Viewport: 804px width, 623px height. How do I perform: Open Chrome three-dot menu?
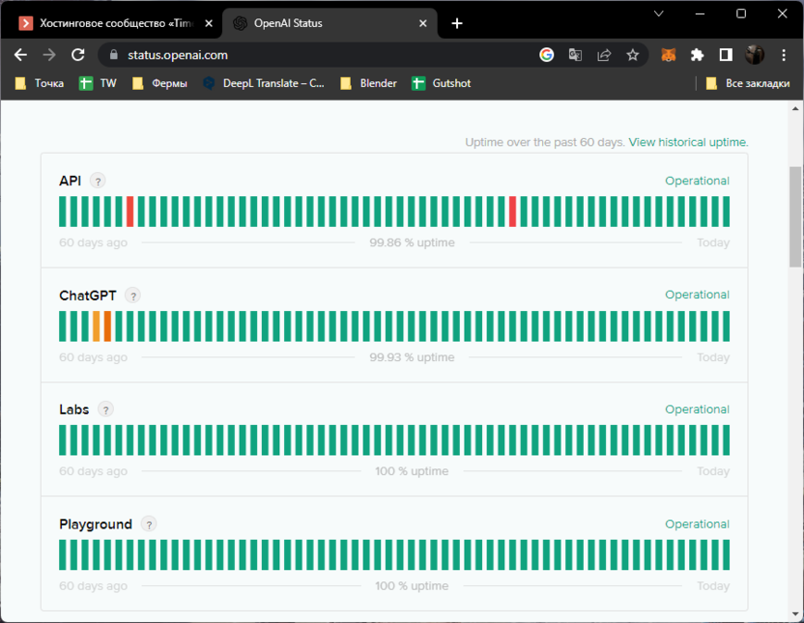click(784, 55)
